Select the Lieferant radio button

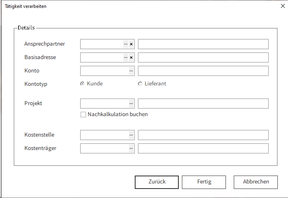[140, 84]
